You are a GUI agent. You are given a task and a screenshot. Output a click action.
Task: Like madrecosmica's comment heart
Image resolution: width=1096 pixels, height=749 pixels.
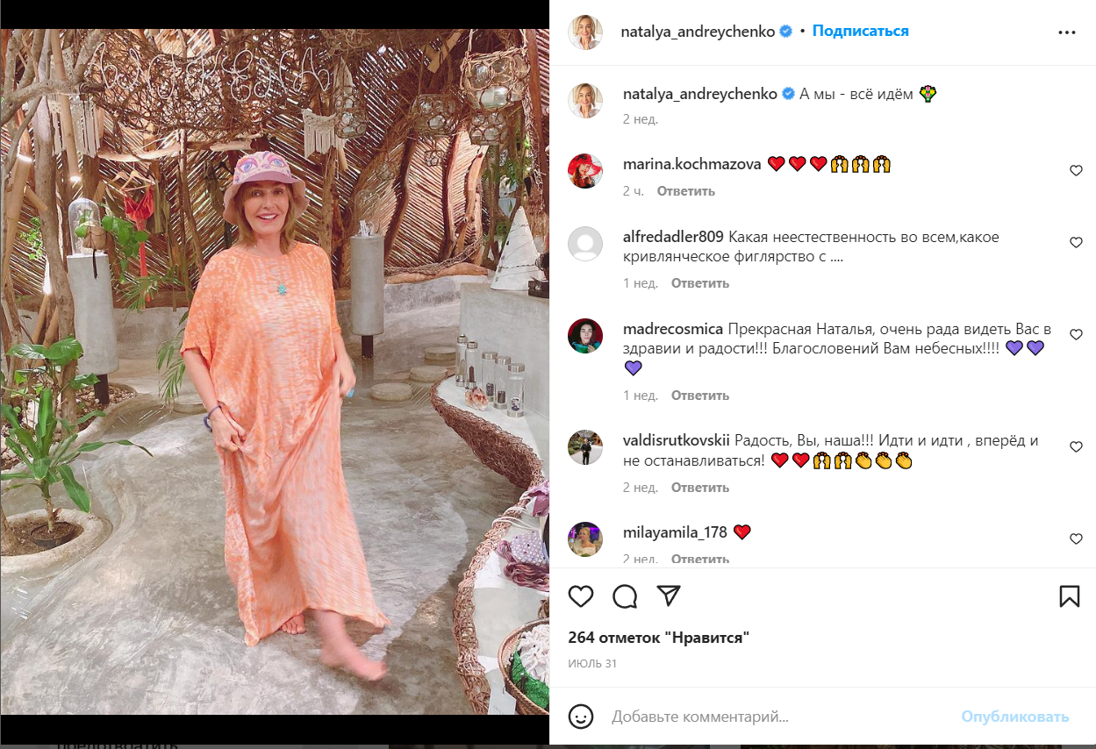pos(1076,335)
